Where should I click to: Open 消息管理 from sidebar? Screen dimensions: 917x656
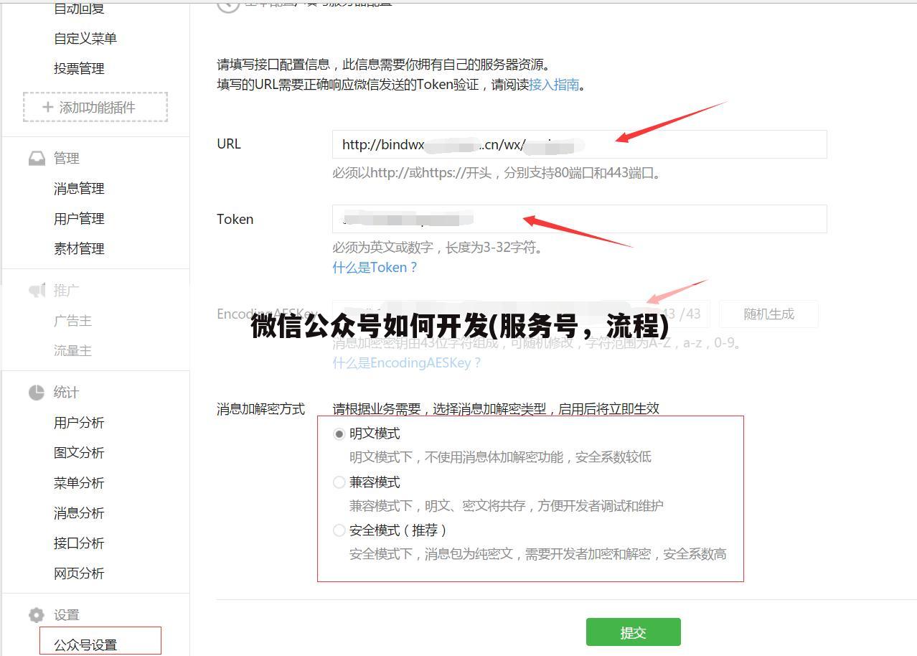(79, 188)
